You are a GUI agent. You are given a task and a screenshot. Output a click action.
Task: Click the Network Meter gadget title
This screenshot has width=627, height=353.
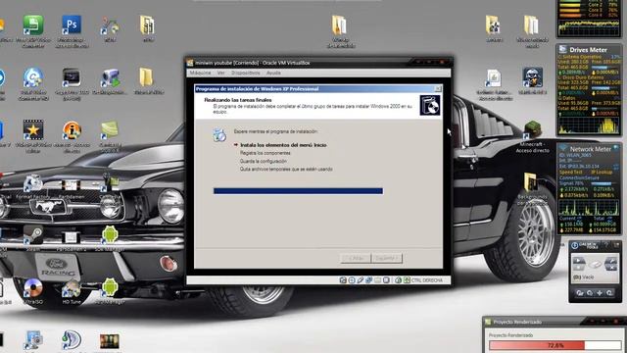590,149
